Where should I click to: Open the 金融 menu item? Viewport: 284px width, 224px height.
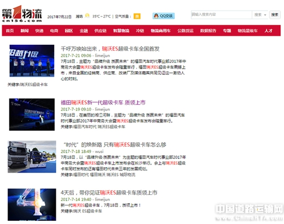84,30
